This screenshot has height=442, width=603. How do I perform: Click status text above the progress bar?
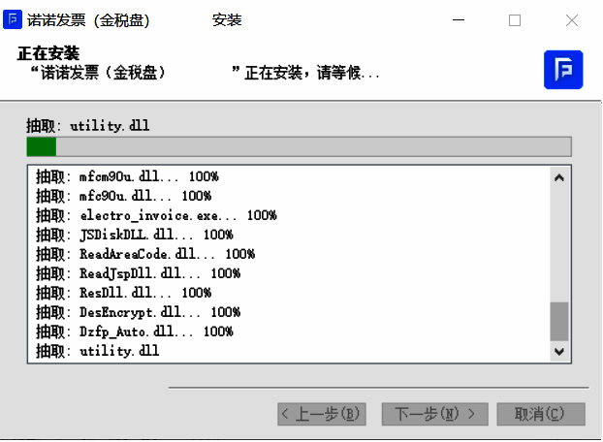(87, 125)
